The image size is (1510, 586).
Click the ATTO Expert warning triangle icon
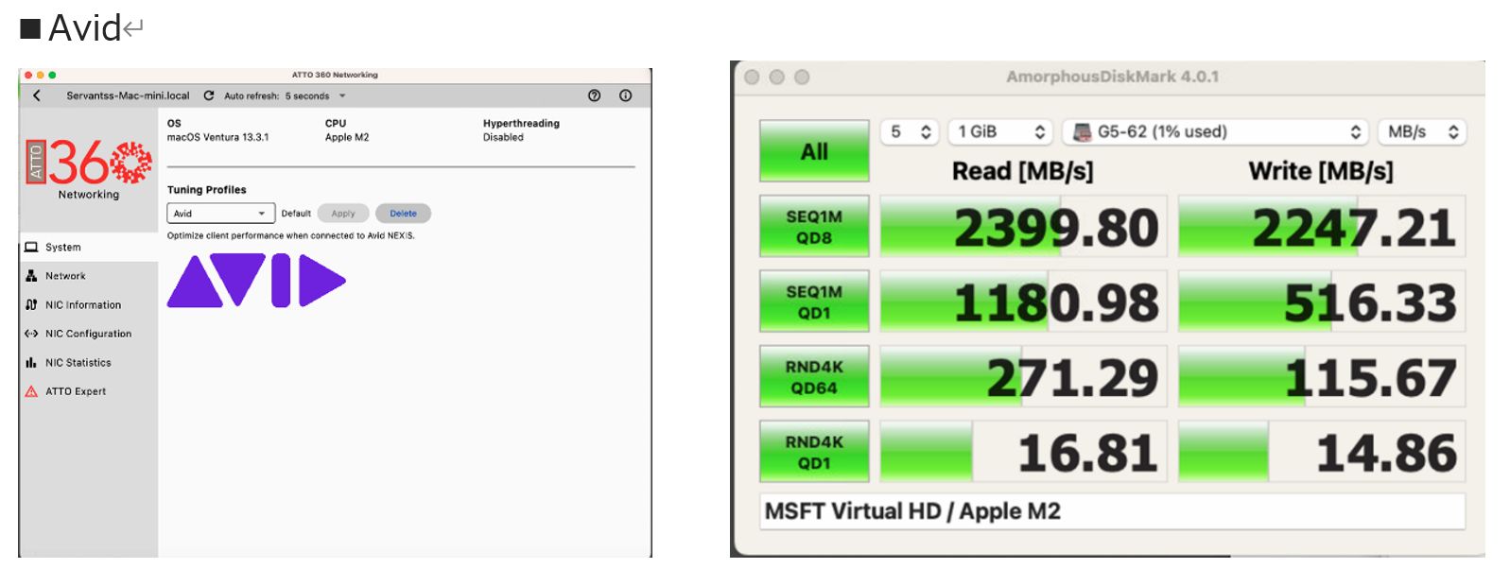(x=31, y=391)
